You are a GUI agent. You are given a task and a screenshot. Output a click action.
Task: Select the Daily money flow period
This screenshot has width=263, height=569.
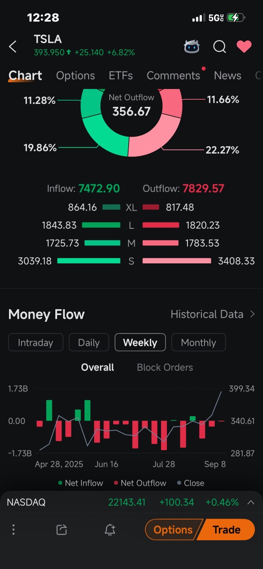89,342
